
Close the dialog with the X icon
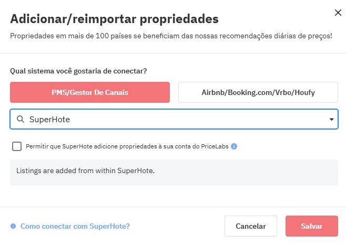click(x=338, y=13)
